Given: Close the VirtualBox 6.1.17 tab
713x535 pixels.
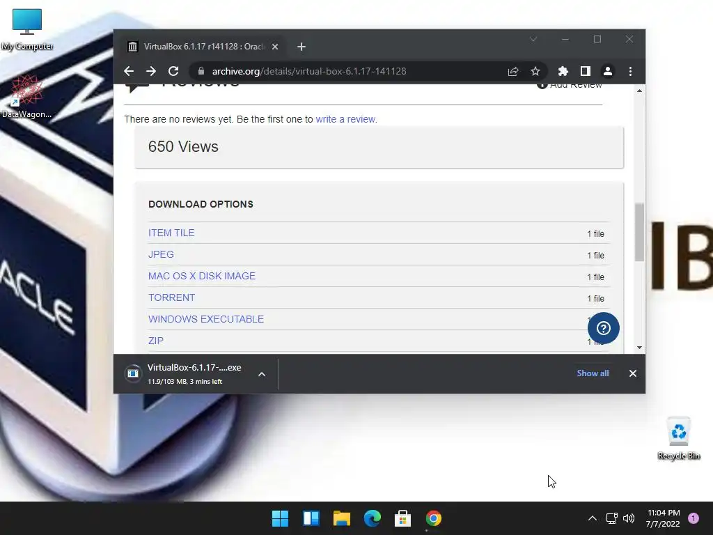Looking at the screenshot, I should tap(274, 47).
